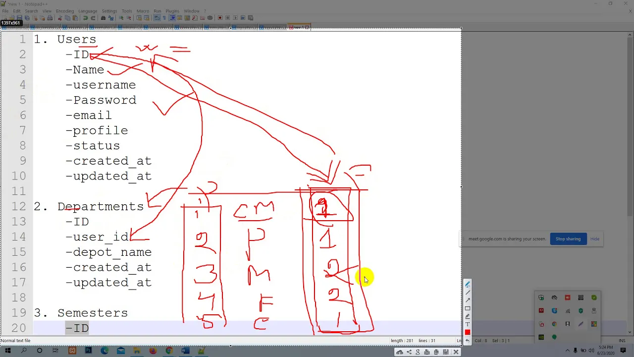Click Stop sharing in Meet banner

click(568, 239)
